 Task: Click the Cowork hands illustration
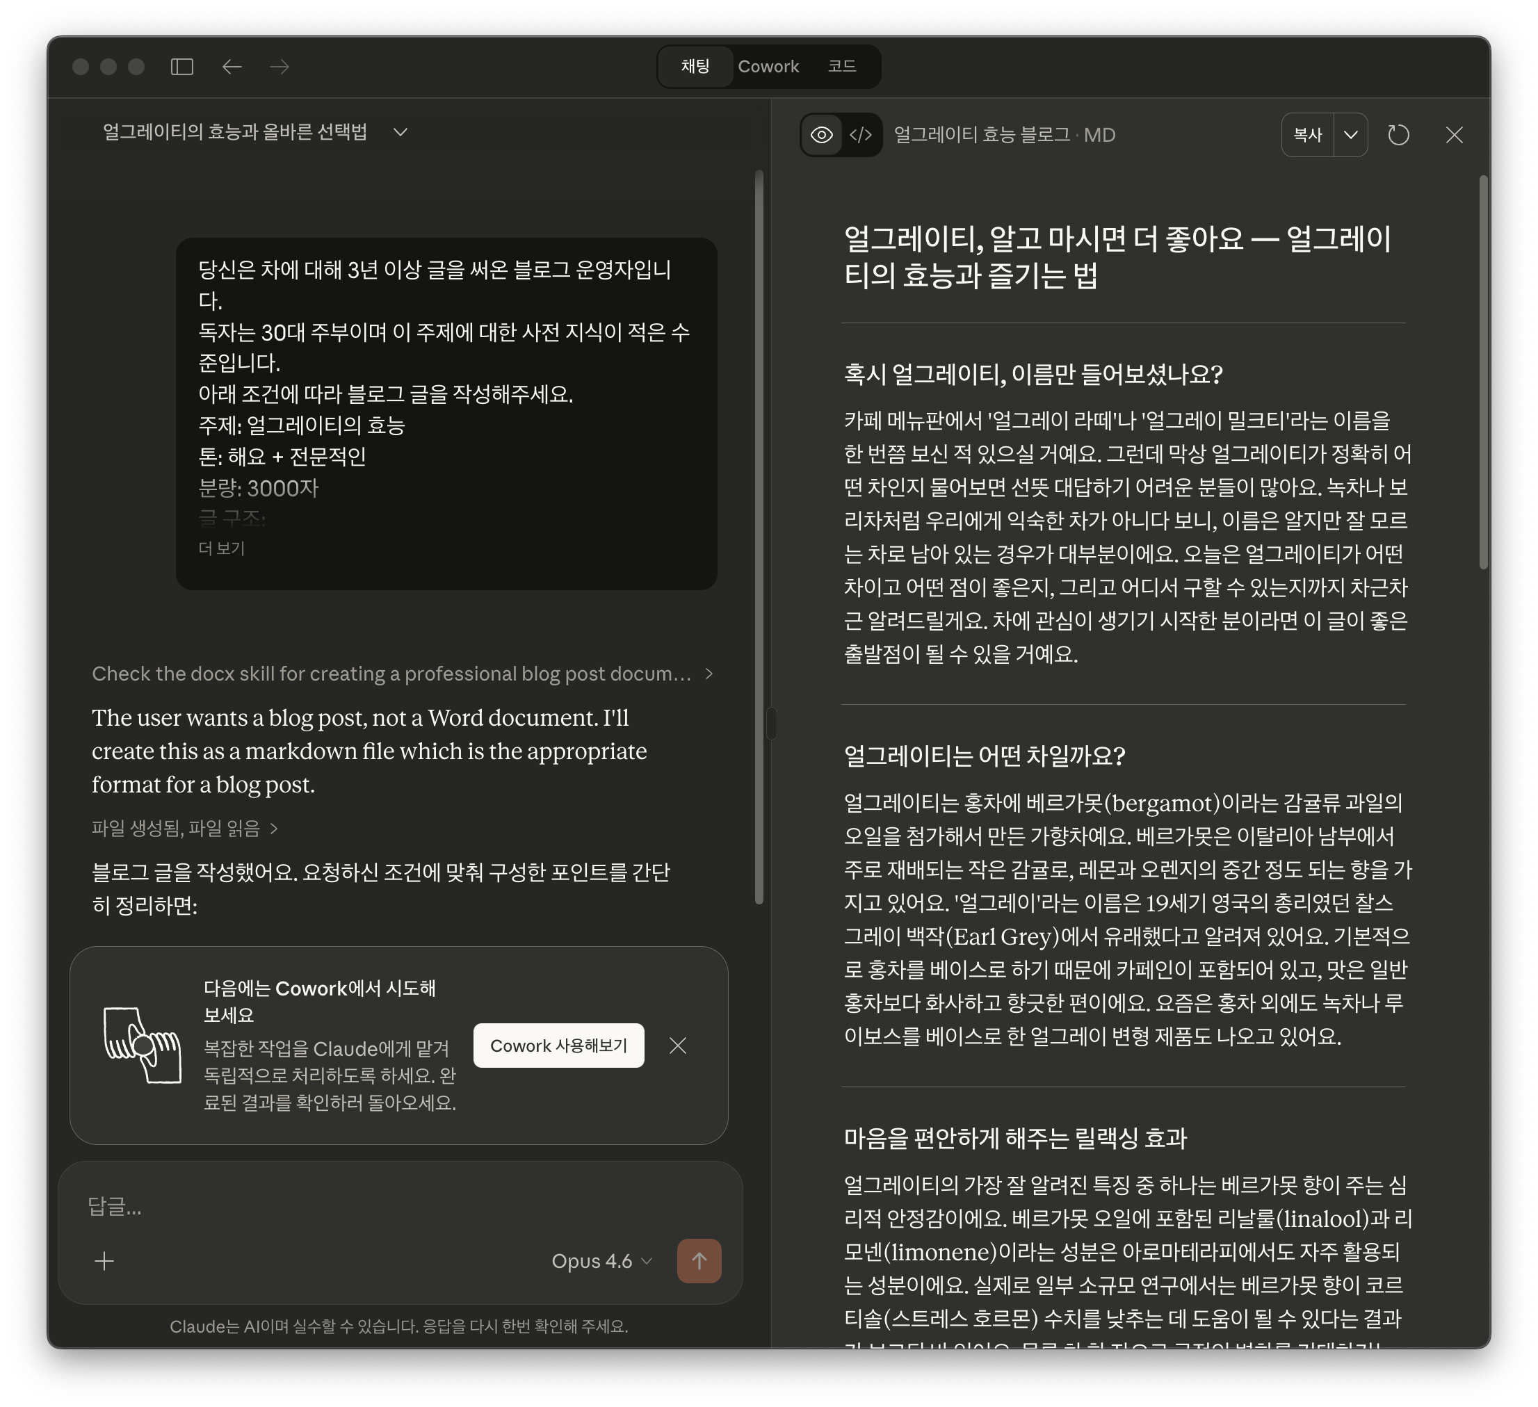coord(143,1045)
